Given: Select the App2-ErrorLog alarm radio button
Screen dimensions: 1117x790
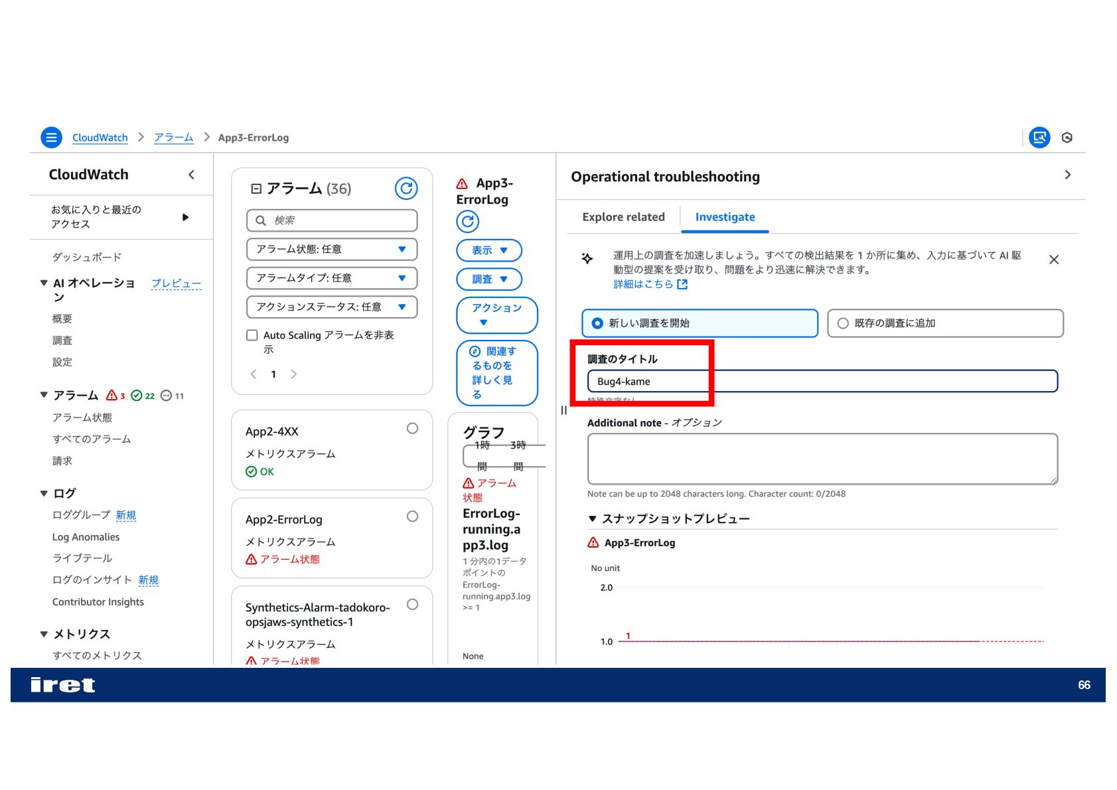Looking at the screenshot, I should coord(412,516).
